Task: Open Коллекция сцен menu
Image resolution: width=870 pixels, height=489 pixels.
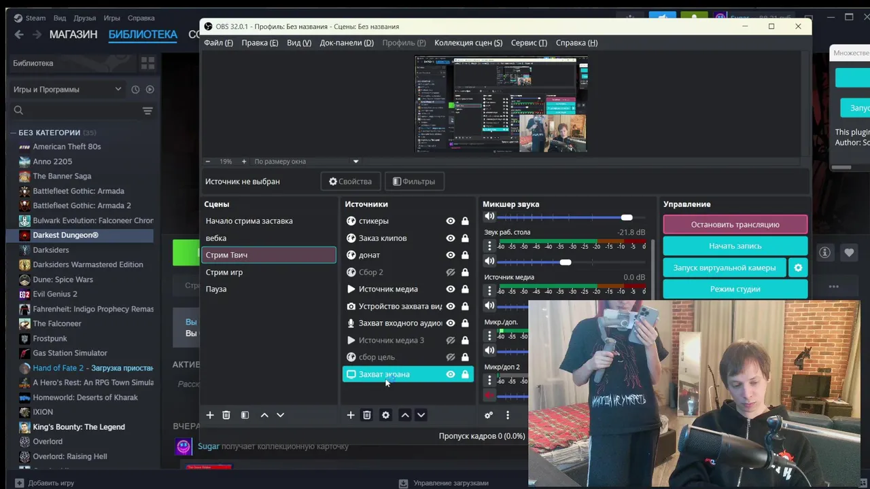Action: coord(468,43)
